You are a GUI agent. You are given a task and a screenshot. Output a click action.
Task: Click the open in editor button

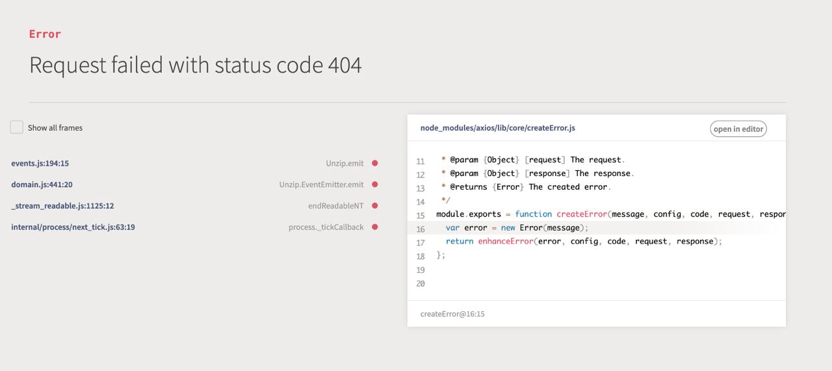(738, 129)
